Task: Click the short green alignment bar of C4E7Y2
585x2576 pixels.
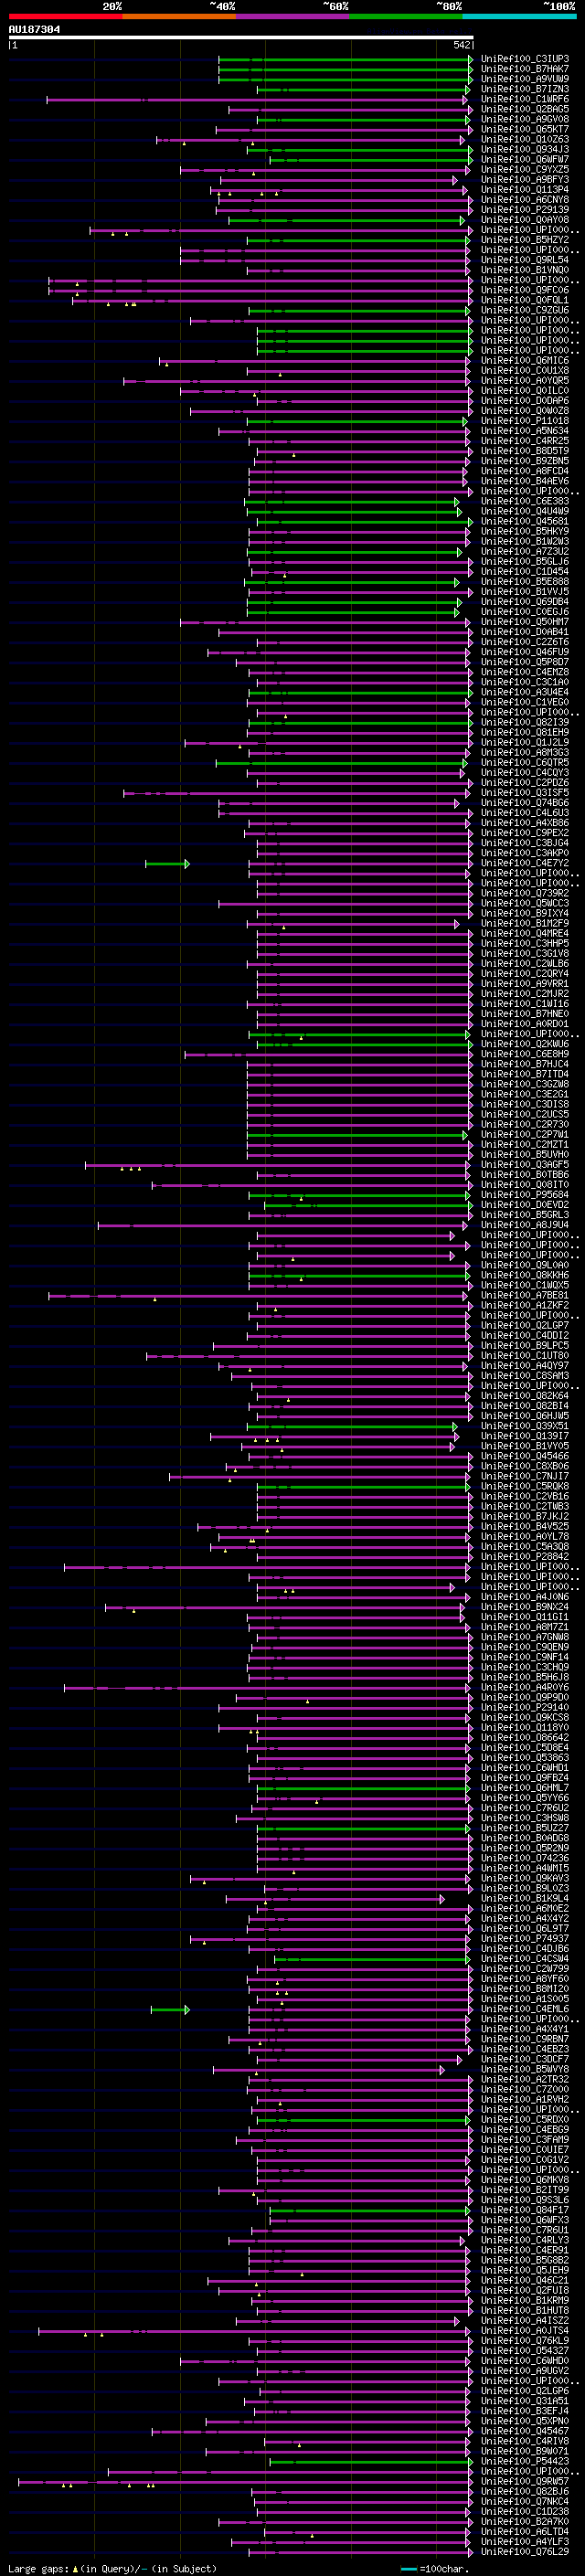Action: click(x=167, y=863)
